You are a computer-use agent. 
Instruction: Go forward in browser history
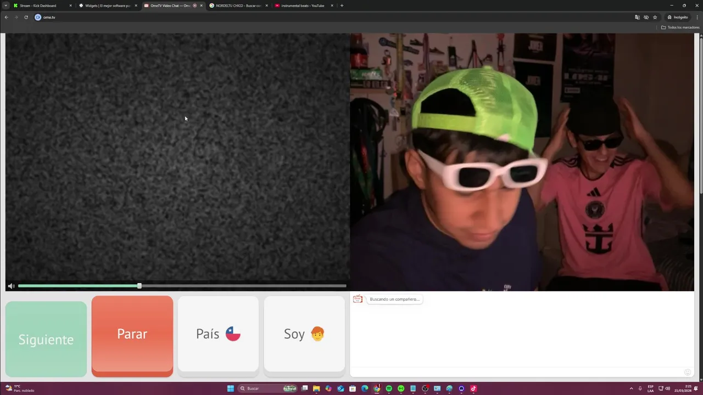coord(16,17)
